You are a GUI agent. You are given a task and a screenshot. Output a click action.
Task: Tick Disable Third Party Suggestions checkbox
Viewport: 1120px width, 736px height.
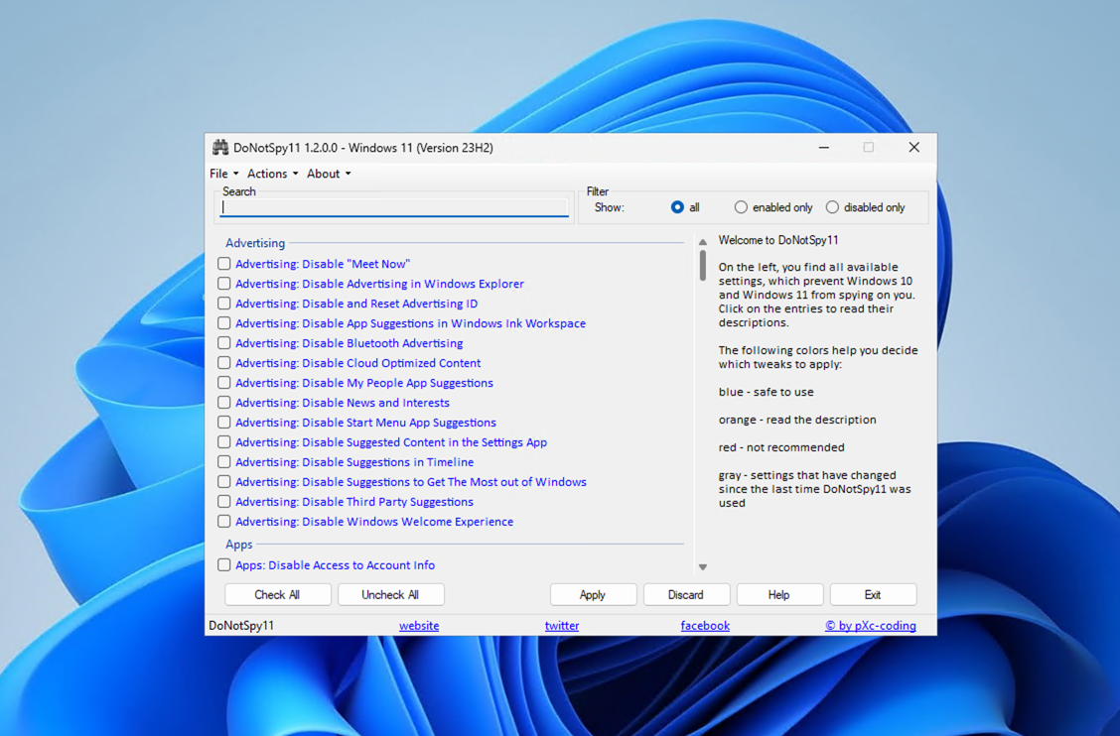pos(224,501)
